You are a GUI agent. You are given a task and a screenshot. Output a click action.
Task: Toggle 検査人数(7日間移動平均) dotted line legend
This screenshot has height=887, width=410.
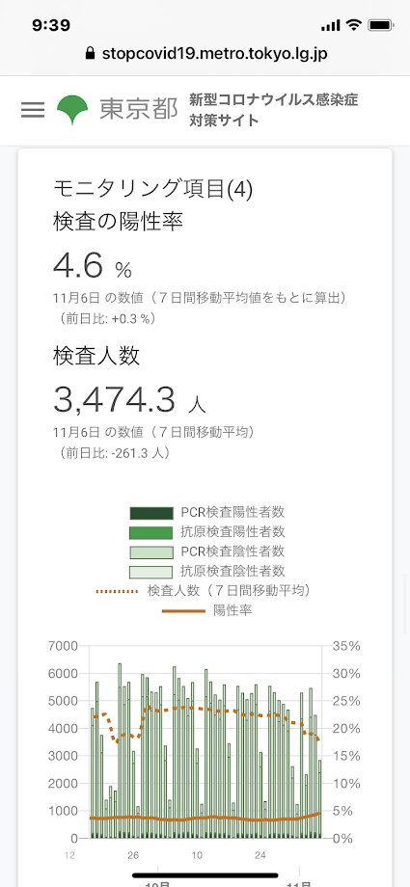pyautogui.click(x=204, y=591)
